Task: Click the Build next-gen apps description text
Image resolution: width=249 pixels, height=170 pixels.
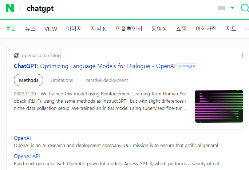Action: pos(118,164)
